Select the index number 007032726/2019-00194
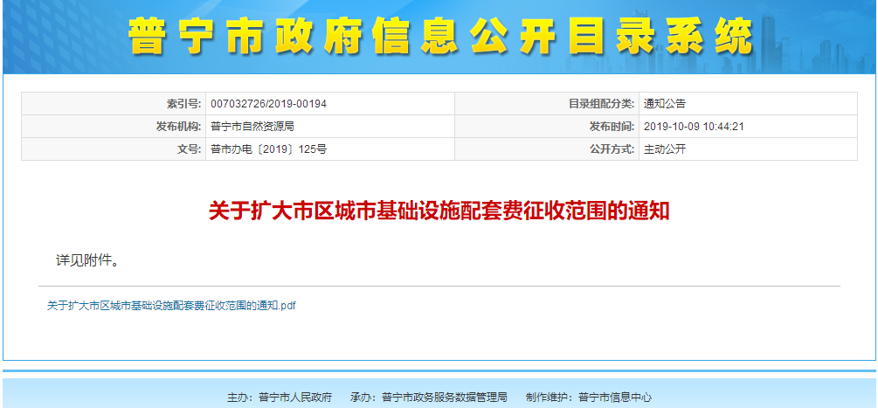This screenshot has height=408, width=878. [x=269, y=104]
